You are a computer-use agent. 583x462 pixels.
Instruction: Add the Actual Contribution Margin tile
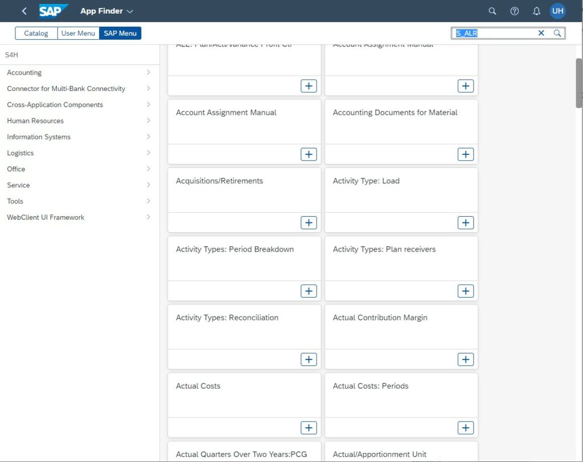(465, 359)
